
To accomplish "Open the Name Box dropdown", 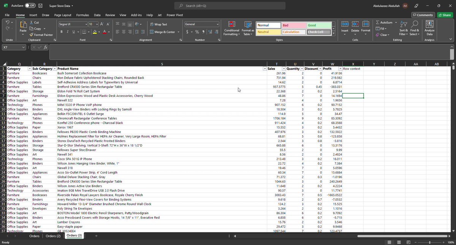I will pos(24,47).
